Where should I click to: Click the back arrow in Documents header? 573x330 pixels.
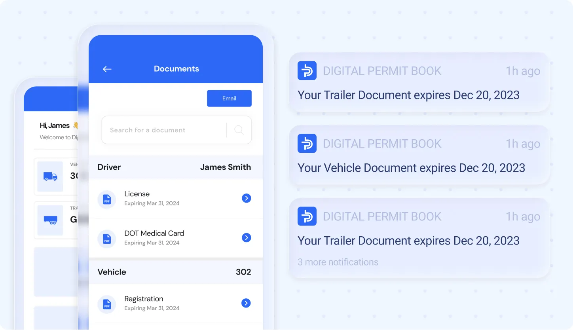pos(107,68)
